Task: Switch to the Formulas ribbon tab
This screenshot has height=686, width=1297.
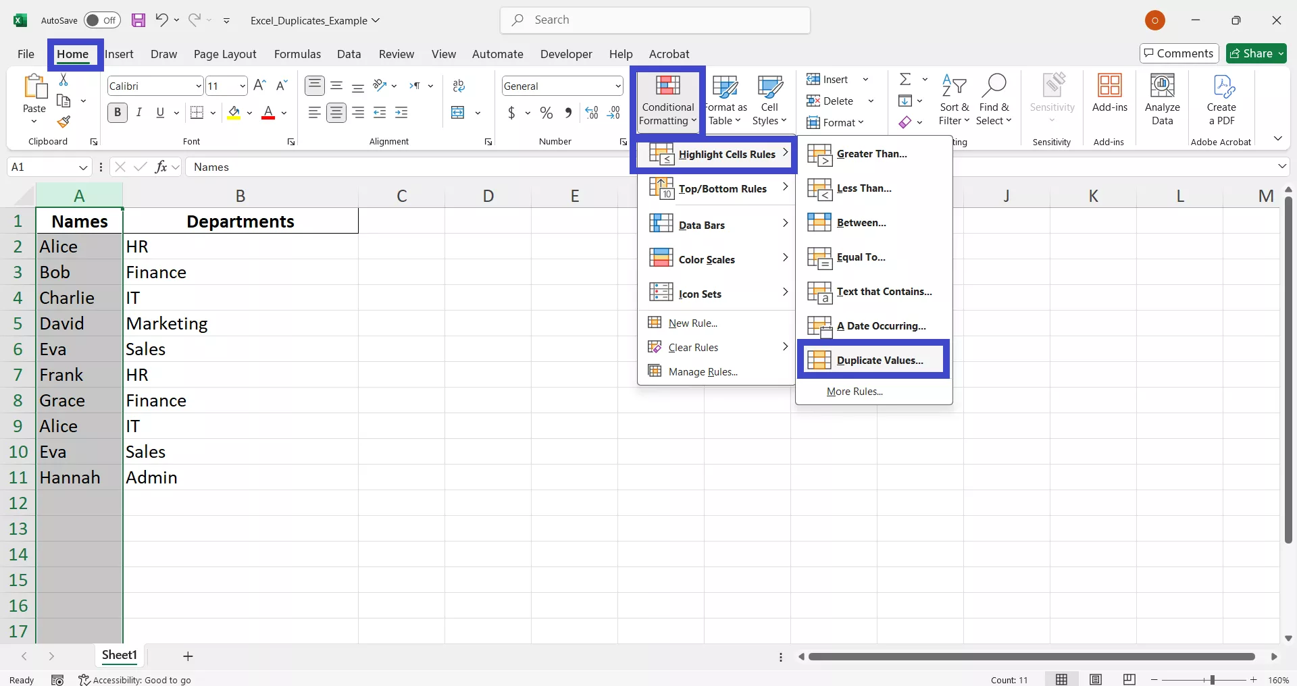Action: (x=298, y=54)
